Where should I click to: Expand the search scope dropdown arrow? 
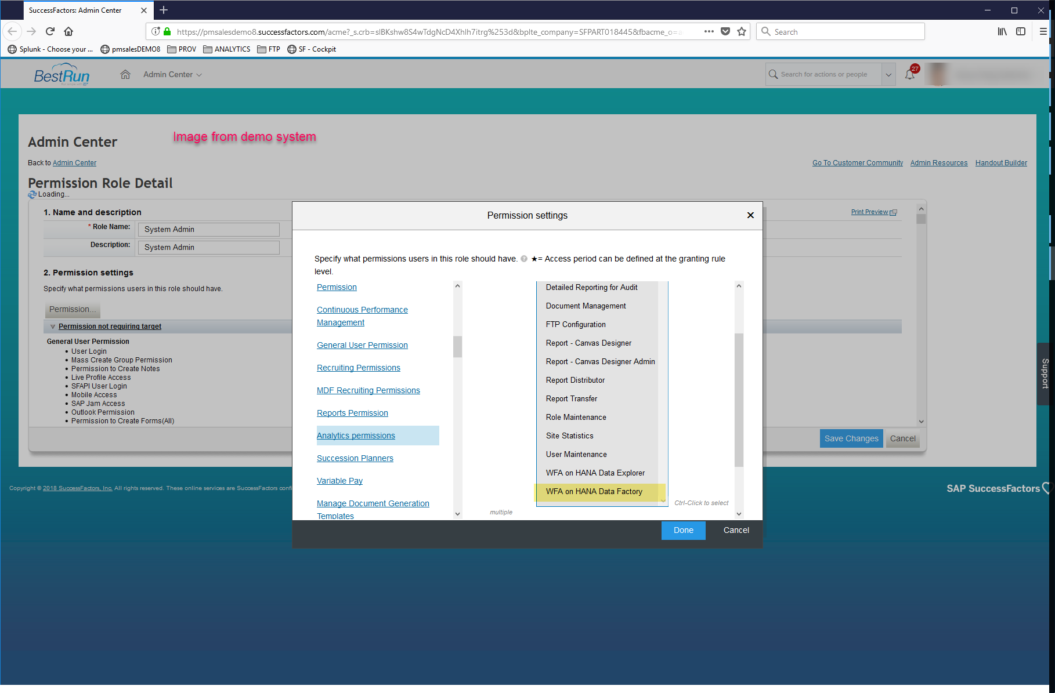tap(888, 74)
